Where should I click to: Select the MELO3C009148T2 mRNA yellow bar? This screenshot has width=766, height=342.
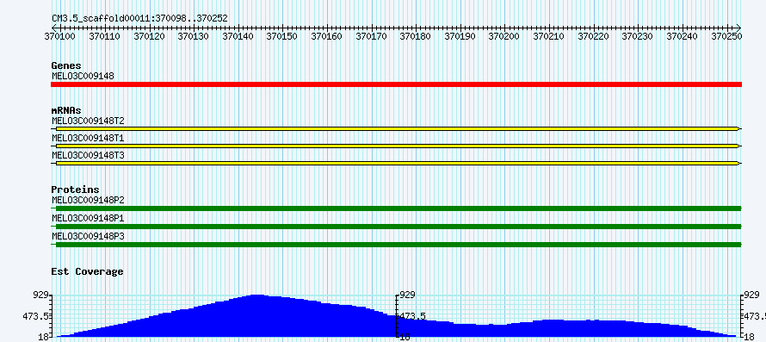(396, 128)
